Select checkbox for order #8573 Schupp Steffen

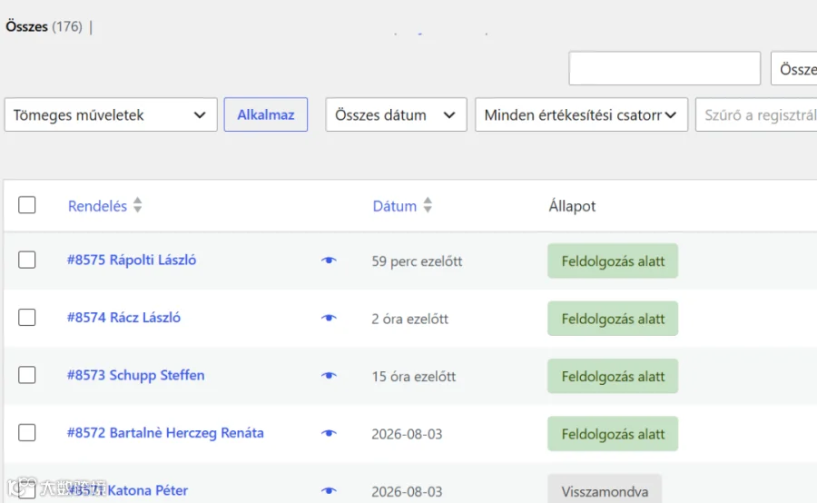pos(27,375)
